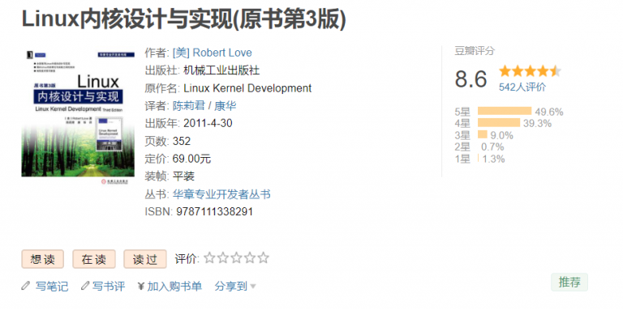The image size is (623, 310).
Task: Mark the book as 读过
Action: [145, 259]
